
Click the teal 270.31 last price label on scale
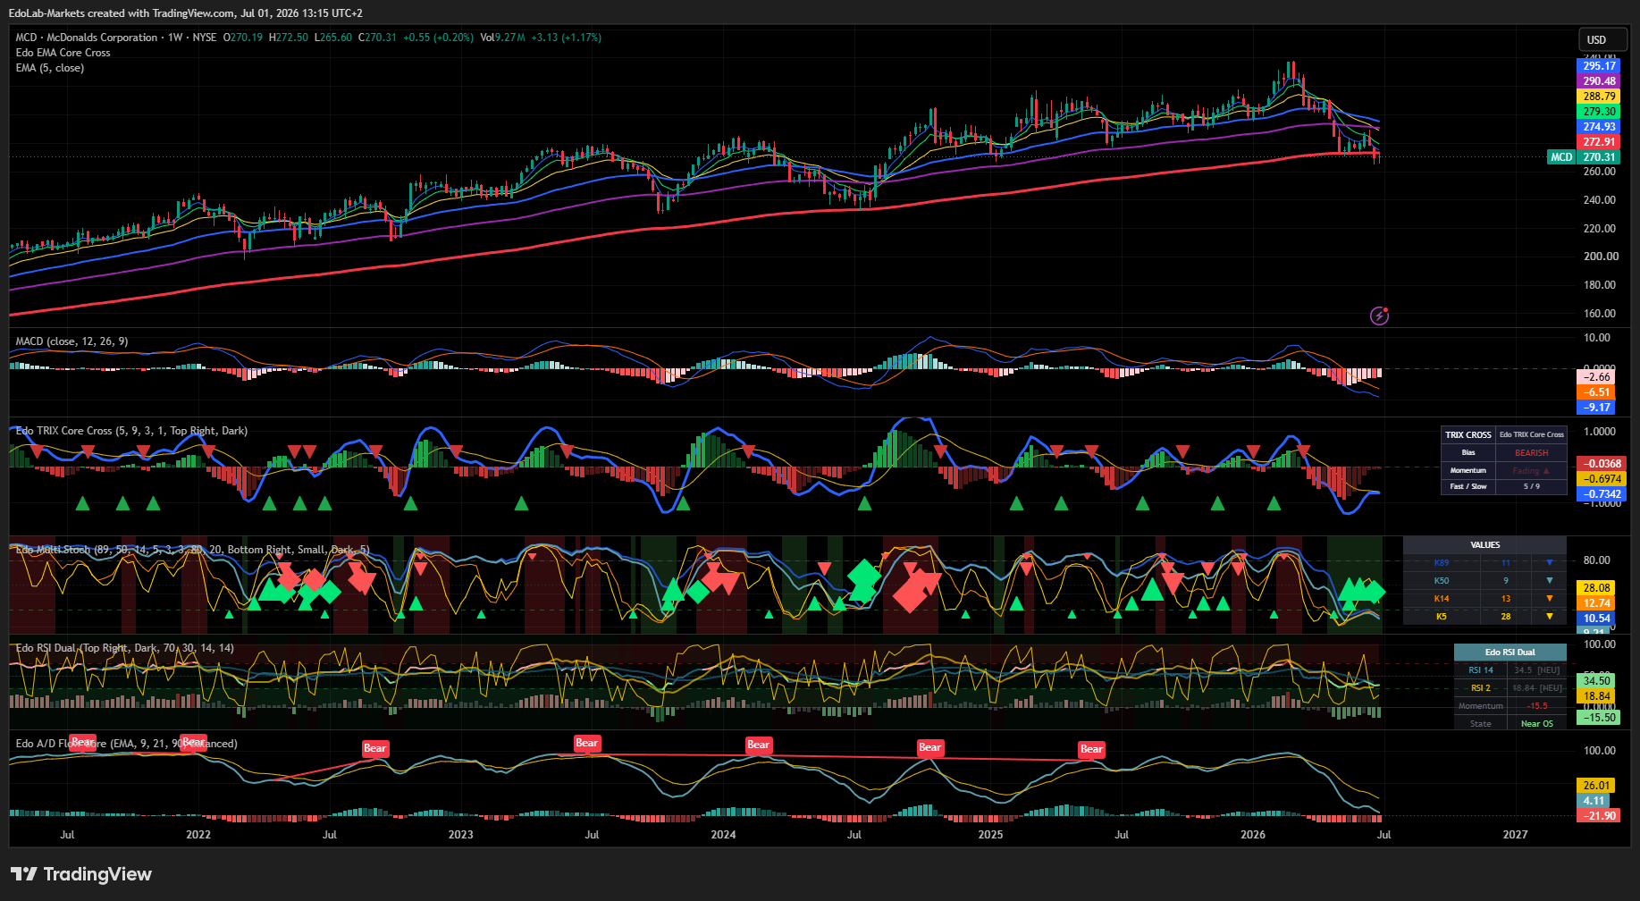point(1599,157)
